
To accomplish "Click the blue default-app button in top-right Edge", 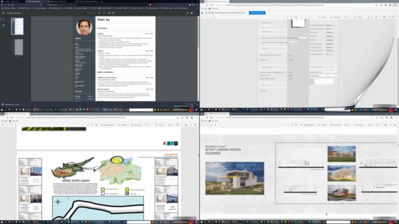I will pos(257,12).
